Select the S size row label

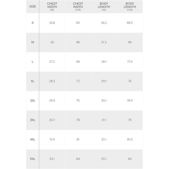pyautogui.click(x=33, y=23)
